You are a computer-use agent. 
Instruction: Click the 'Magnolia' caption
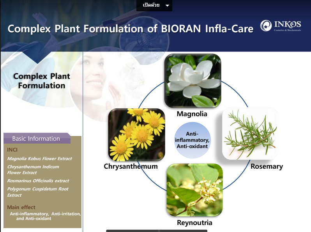point(192,114)
